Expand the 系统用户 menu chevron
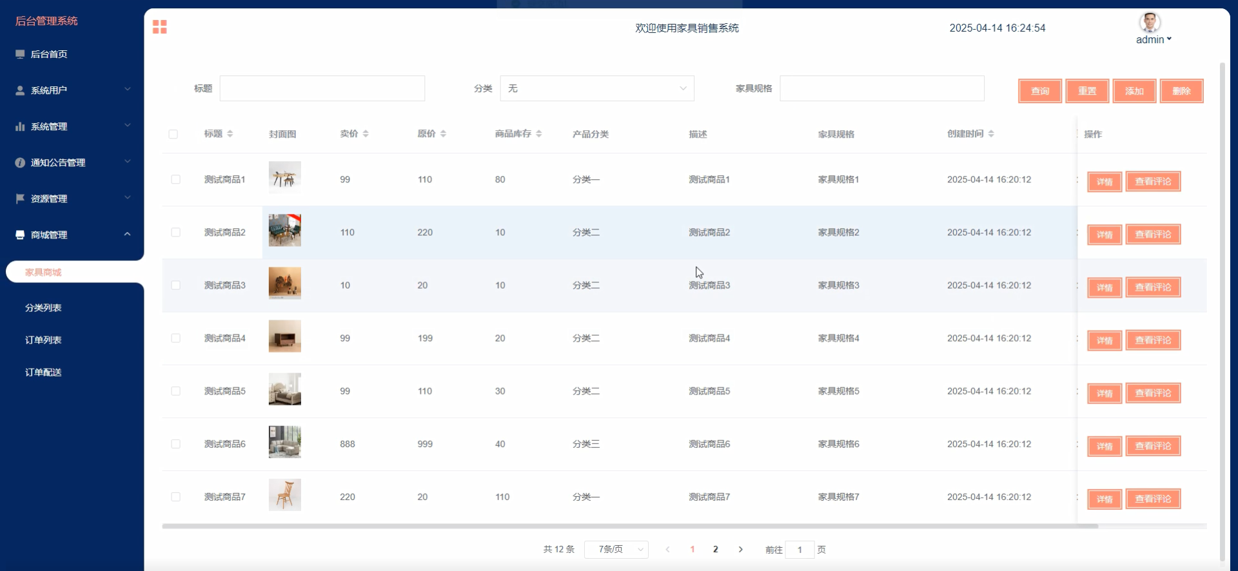 pyautogui.click(x=128, y=89)
